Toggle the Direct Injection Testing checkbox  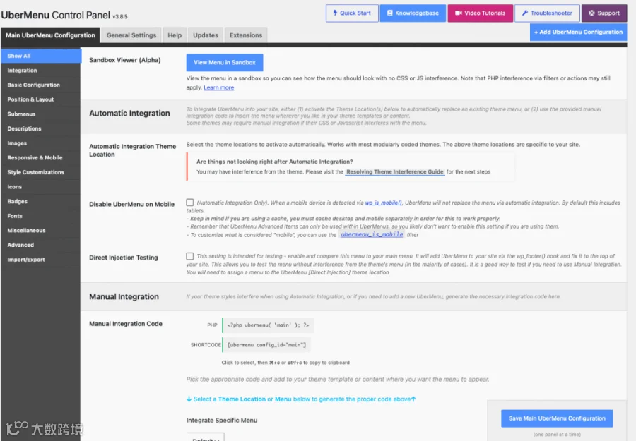190,256
